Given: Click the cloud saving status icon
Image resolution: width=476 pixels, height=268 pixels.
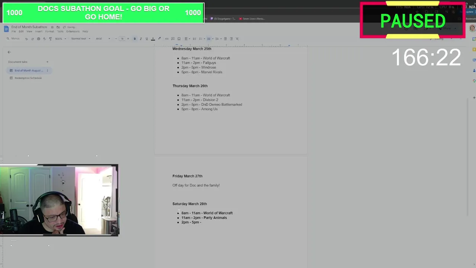Looking at the screenshot, I should click(64, 27).
